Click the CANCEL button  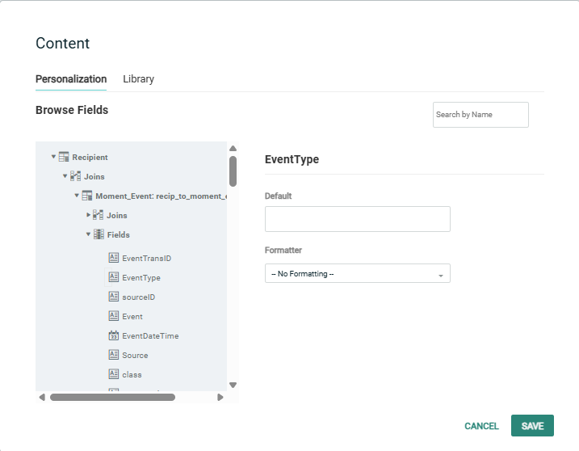tap(481, 426)
